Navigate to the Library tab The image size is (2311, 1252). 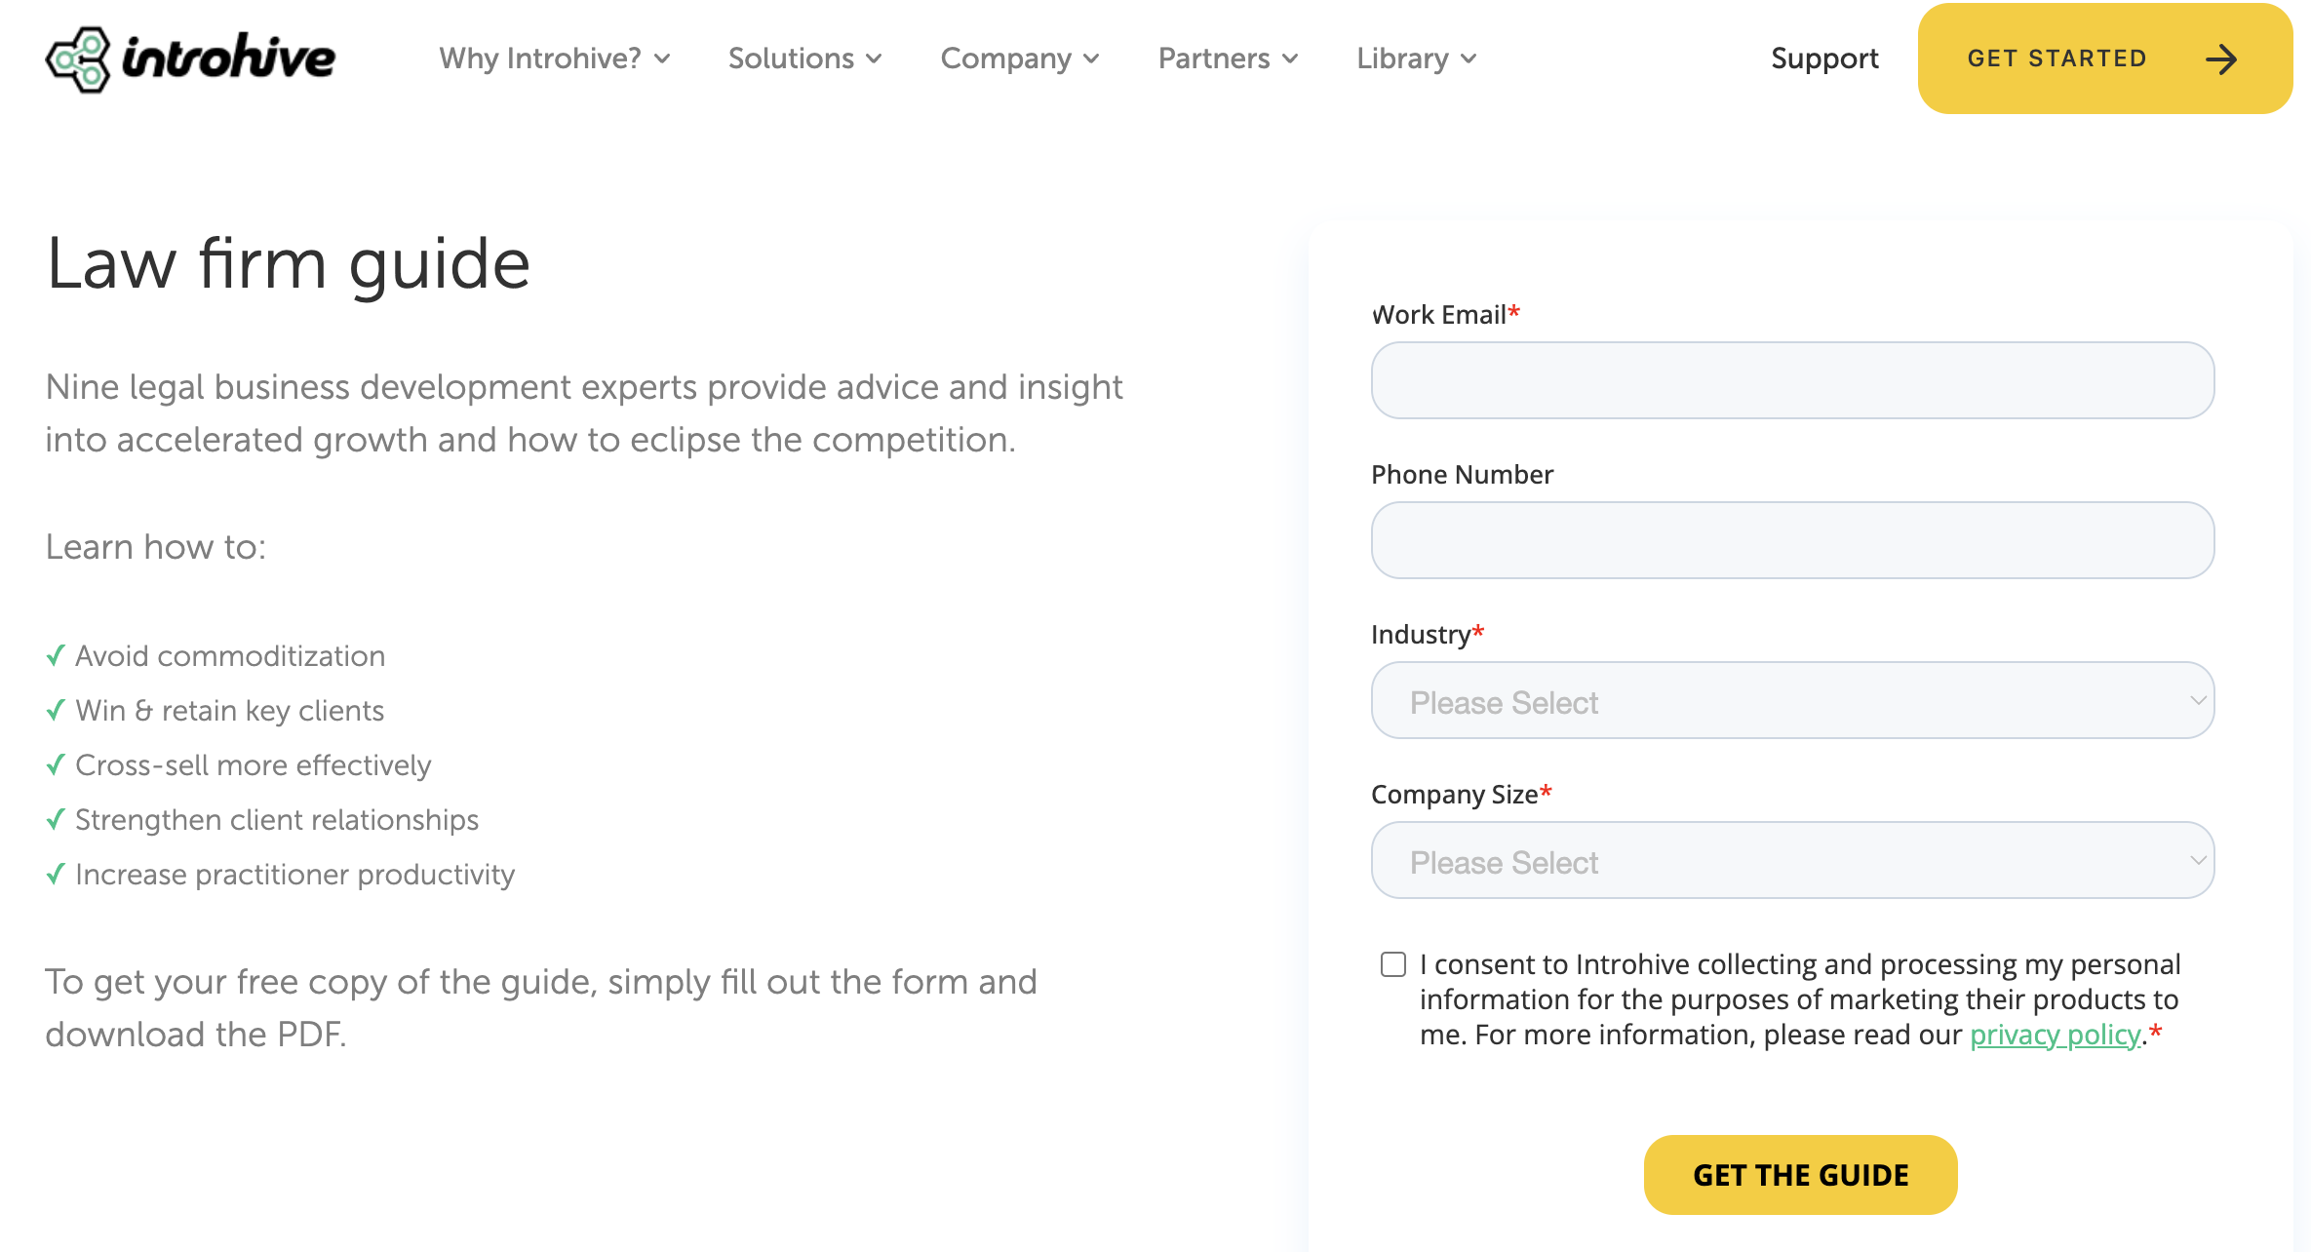point(1401,59)
